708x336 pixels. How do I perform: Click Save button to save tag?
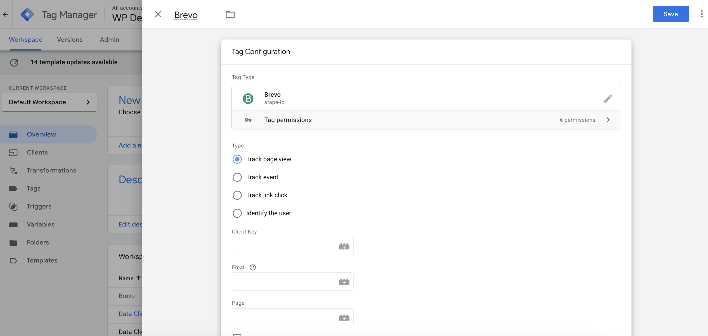pos(670,13)
